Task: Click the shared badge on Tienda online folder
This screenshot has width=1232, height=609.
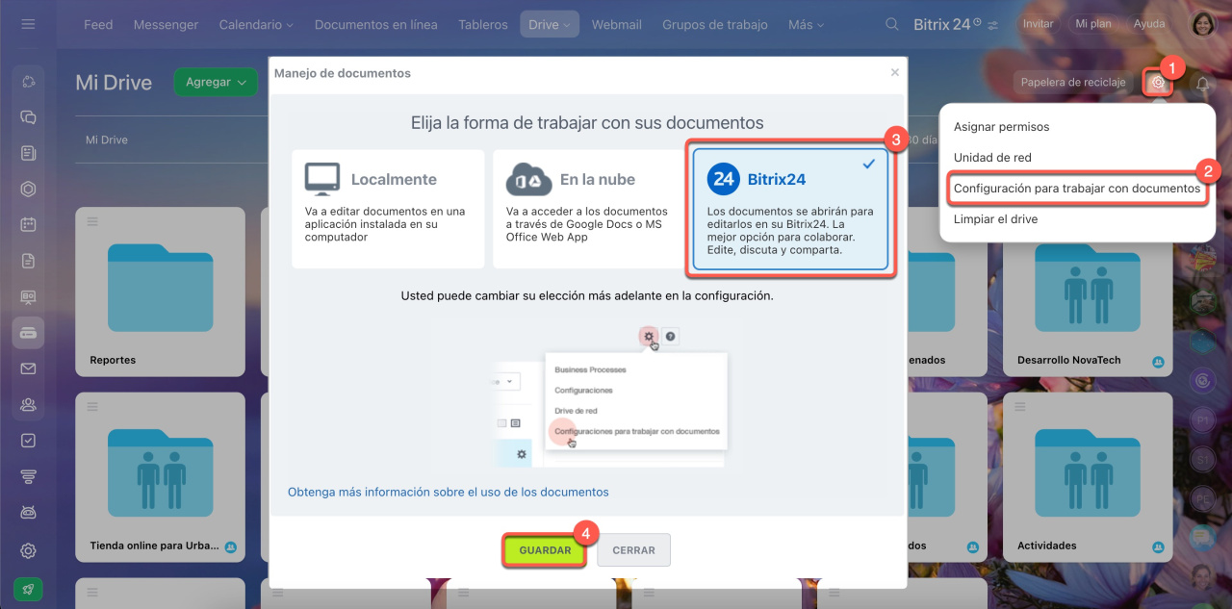Action: [231, 546]
